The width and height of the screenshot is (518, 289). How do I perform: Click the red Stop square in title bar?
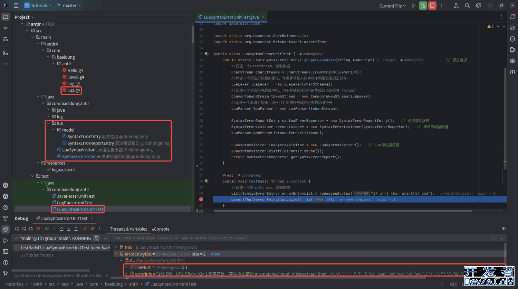coord(432,6)
